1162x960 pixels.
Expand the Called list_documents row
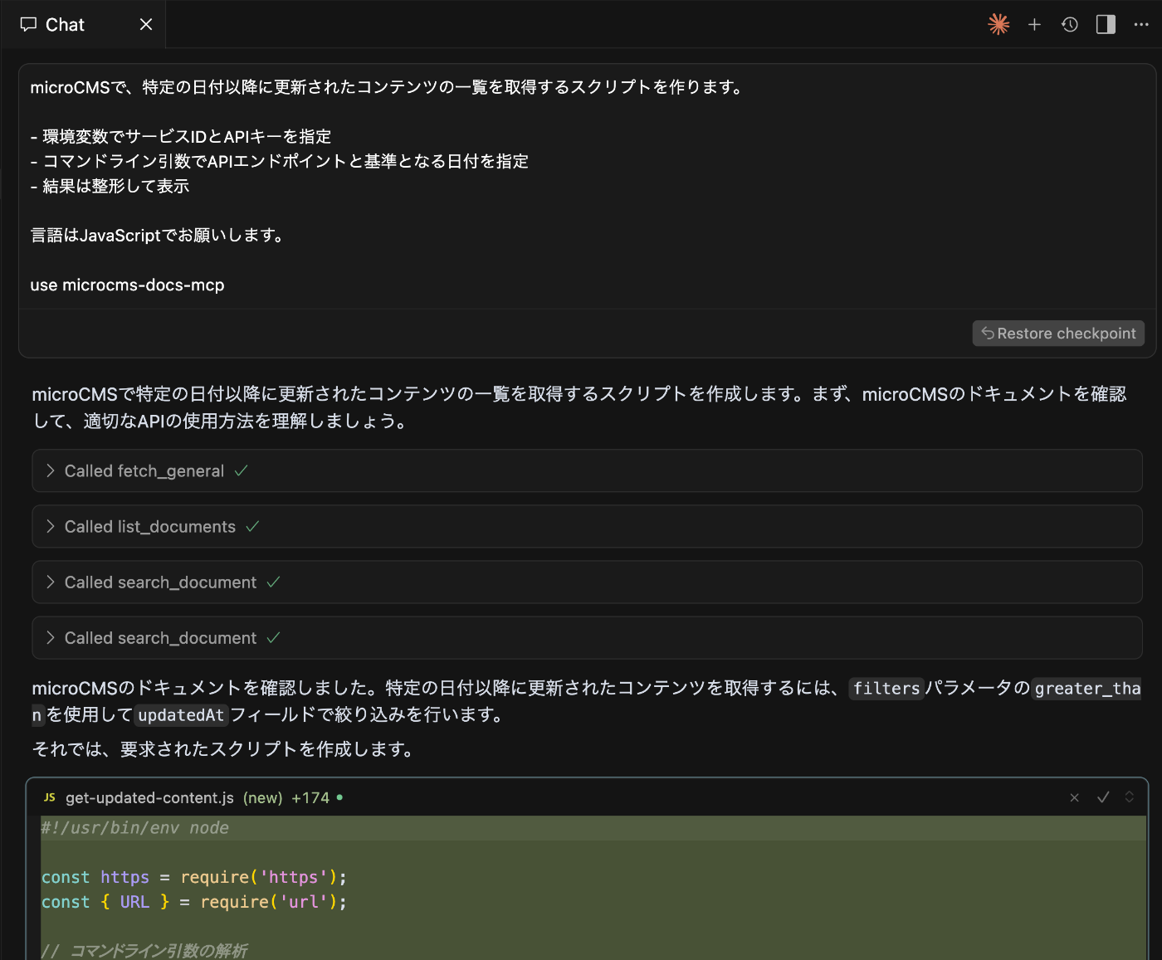click(587, 527)
